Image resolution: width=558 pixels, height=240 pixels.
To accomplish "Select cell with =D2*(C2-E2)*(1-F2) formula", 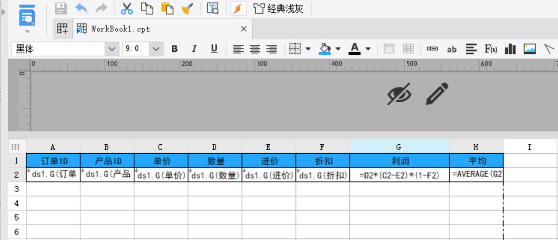I will 399,175.
